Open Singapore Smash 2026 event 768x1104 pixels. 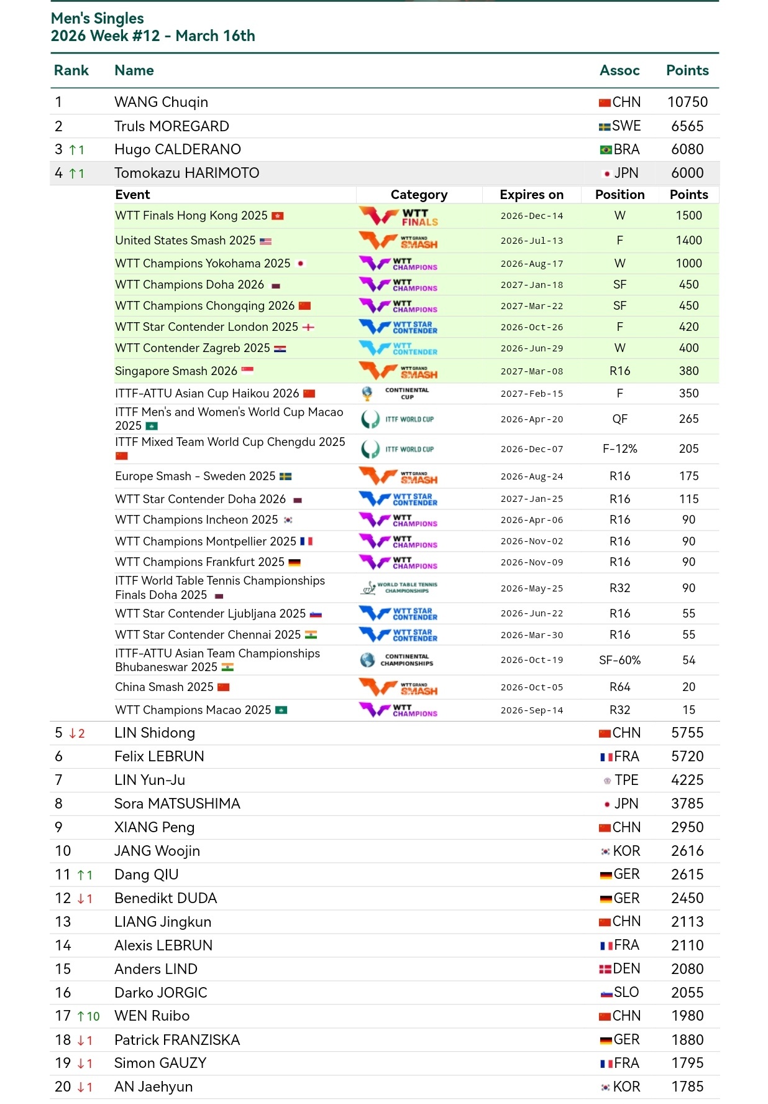[176, 371]
